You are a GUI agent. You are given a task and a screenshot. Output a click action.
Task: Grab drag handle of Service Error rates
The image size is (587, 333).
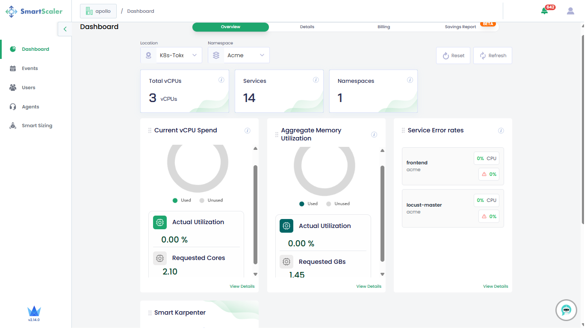pos(403,131)
